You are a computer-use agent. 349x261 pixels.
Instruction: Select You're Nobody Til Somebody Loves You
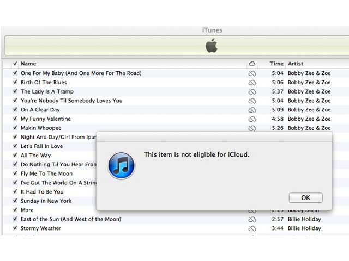(x=71, y=101)
